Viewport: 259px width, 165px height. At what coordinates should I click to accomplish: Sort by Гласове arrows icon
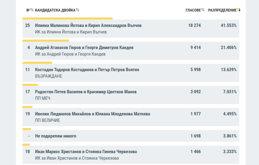pos(203,10)
